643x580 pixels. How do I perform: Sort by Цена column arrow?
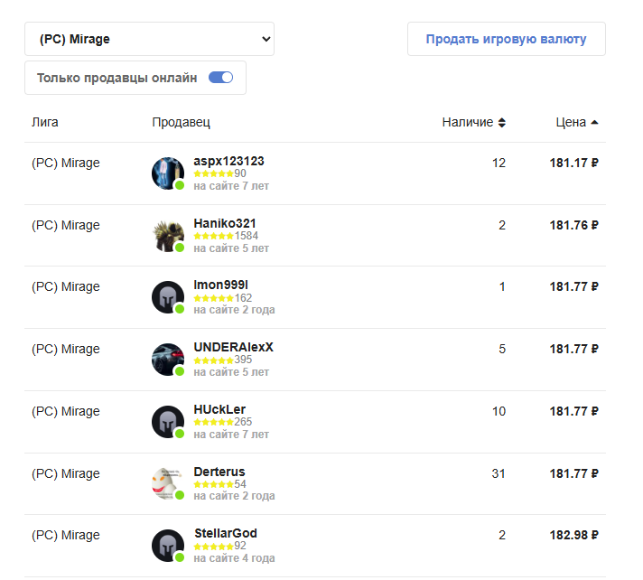coord(594,123)
